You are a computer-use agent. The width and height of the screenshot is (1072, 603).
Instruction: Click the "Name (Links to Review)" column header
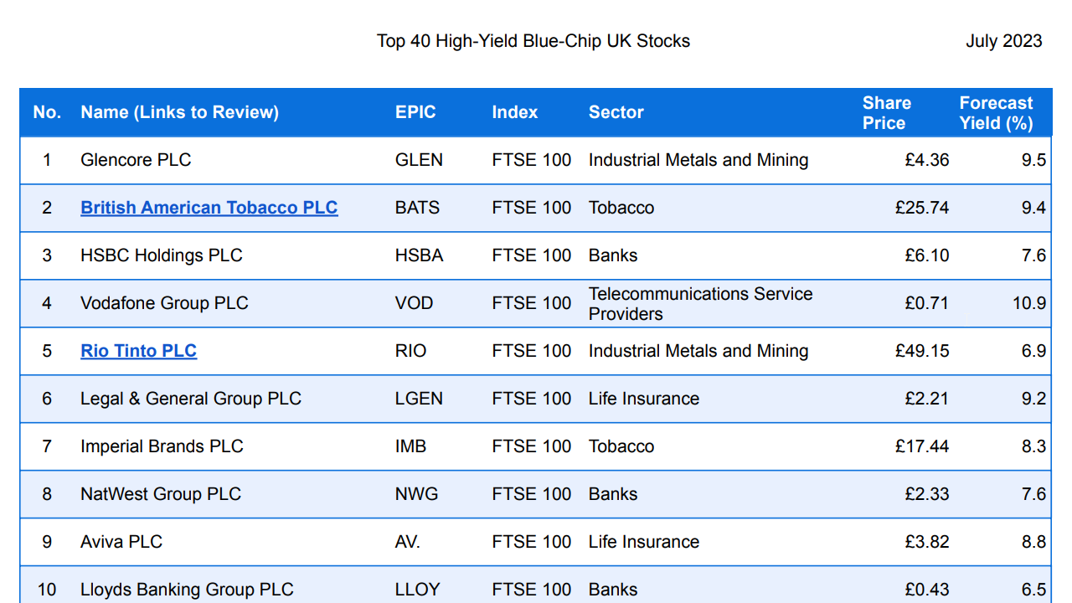179,112
